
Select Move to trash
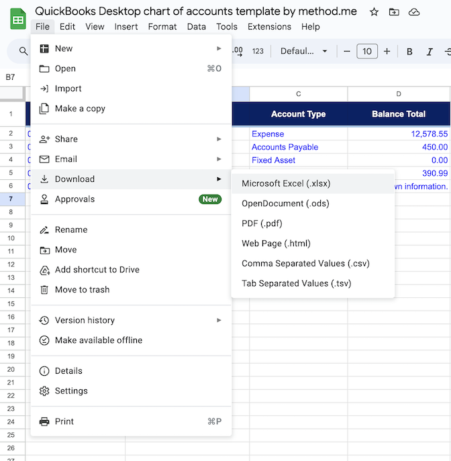point(131,290)
